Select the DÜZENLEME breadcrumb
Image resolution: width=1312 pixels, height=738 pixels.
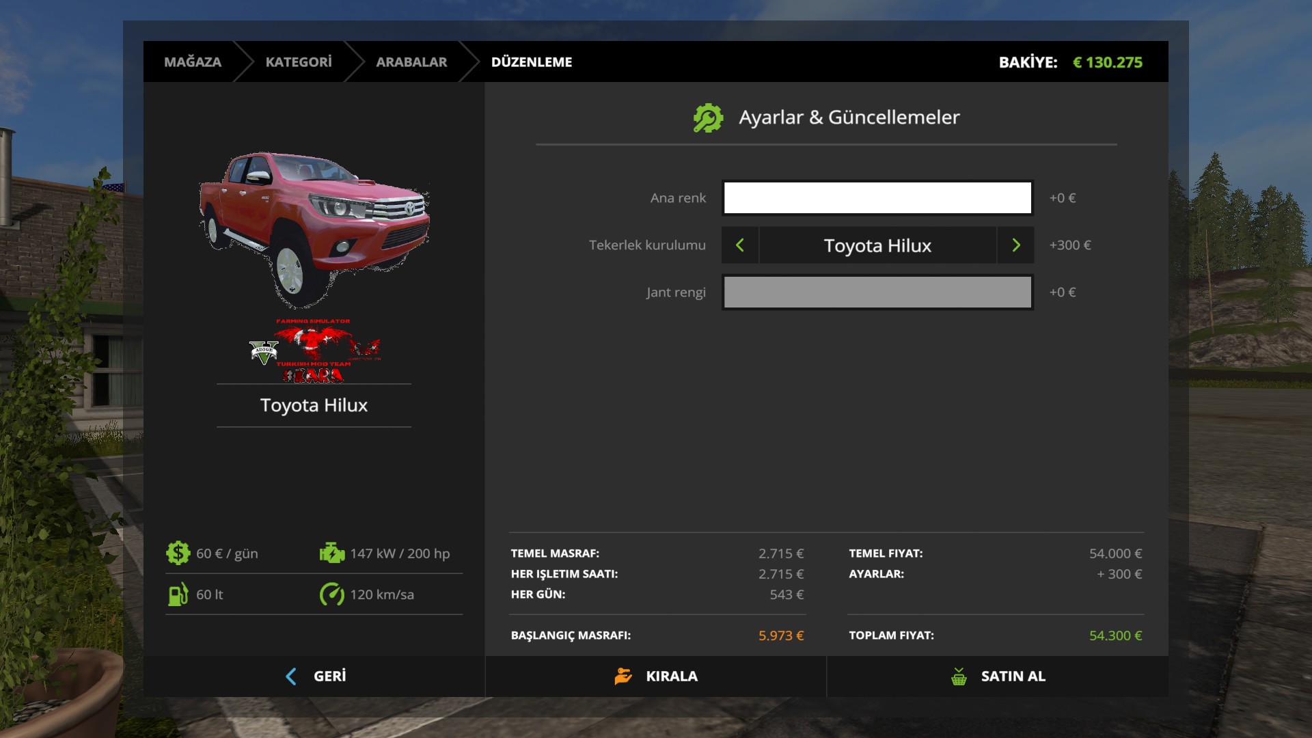(x=532, y=62)
